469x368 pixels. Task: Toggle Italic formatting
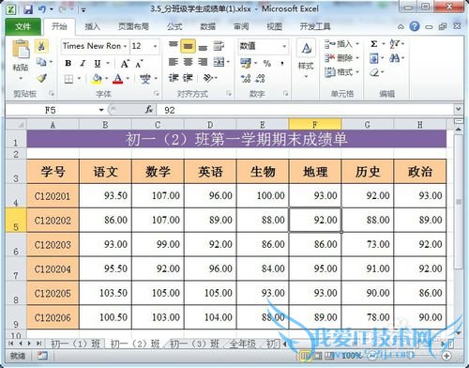83,63
